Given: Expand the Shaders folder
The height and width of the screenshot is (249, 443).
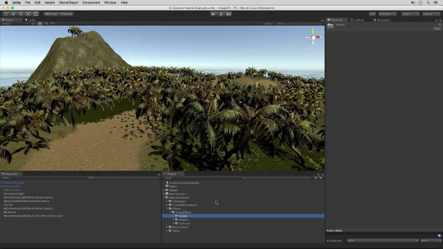Looking at the screenshot, I should 174,220.
